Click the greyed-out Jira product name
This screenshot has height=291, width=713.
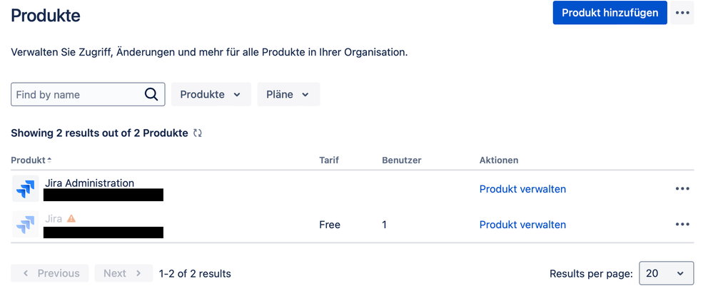point(54,219)
